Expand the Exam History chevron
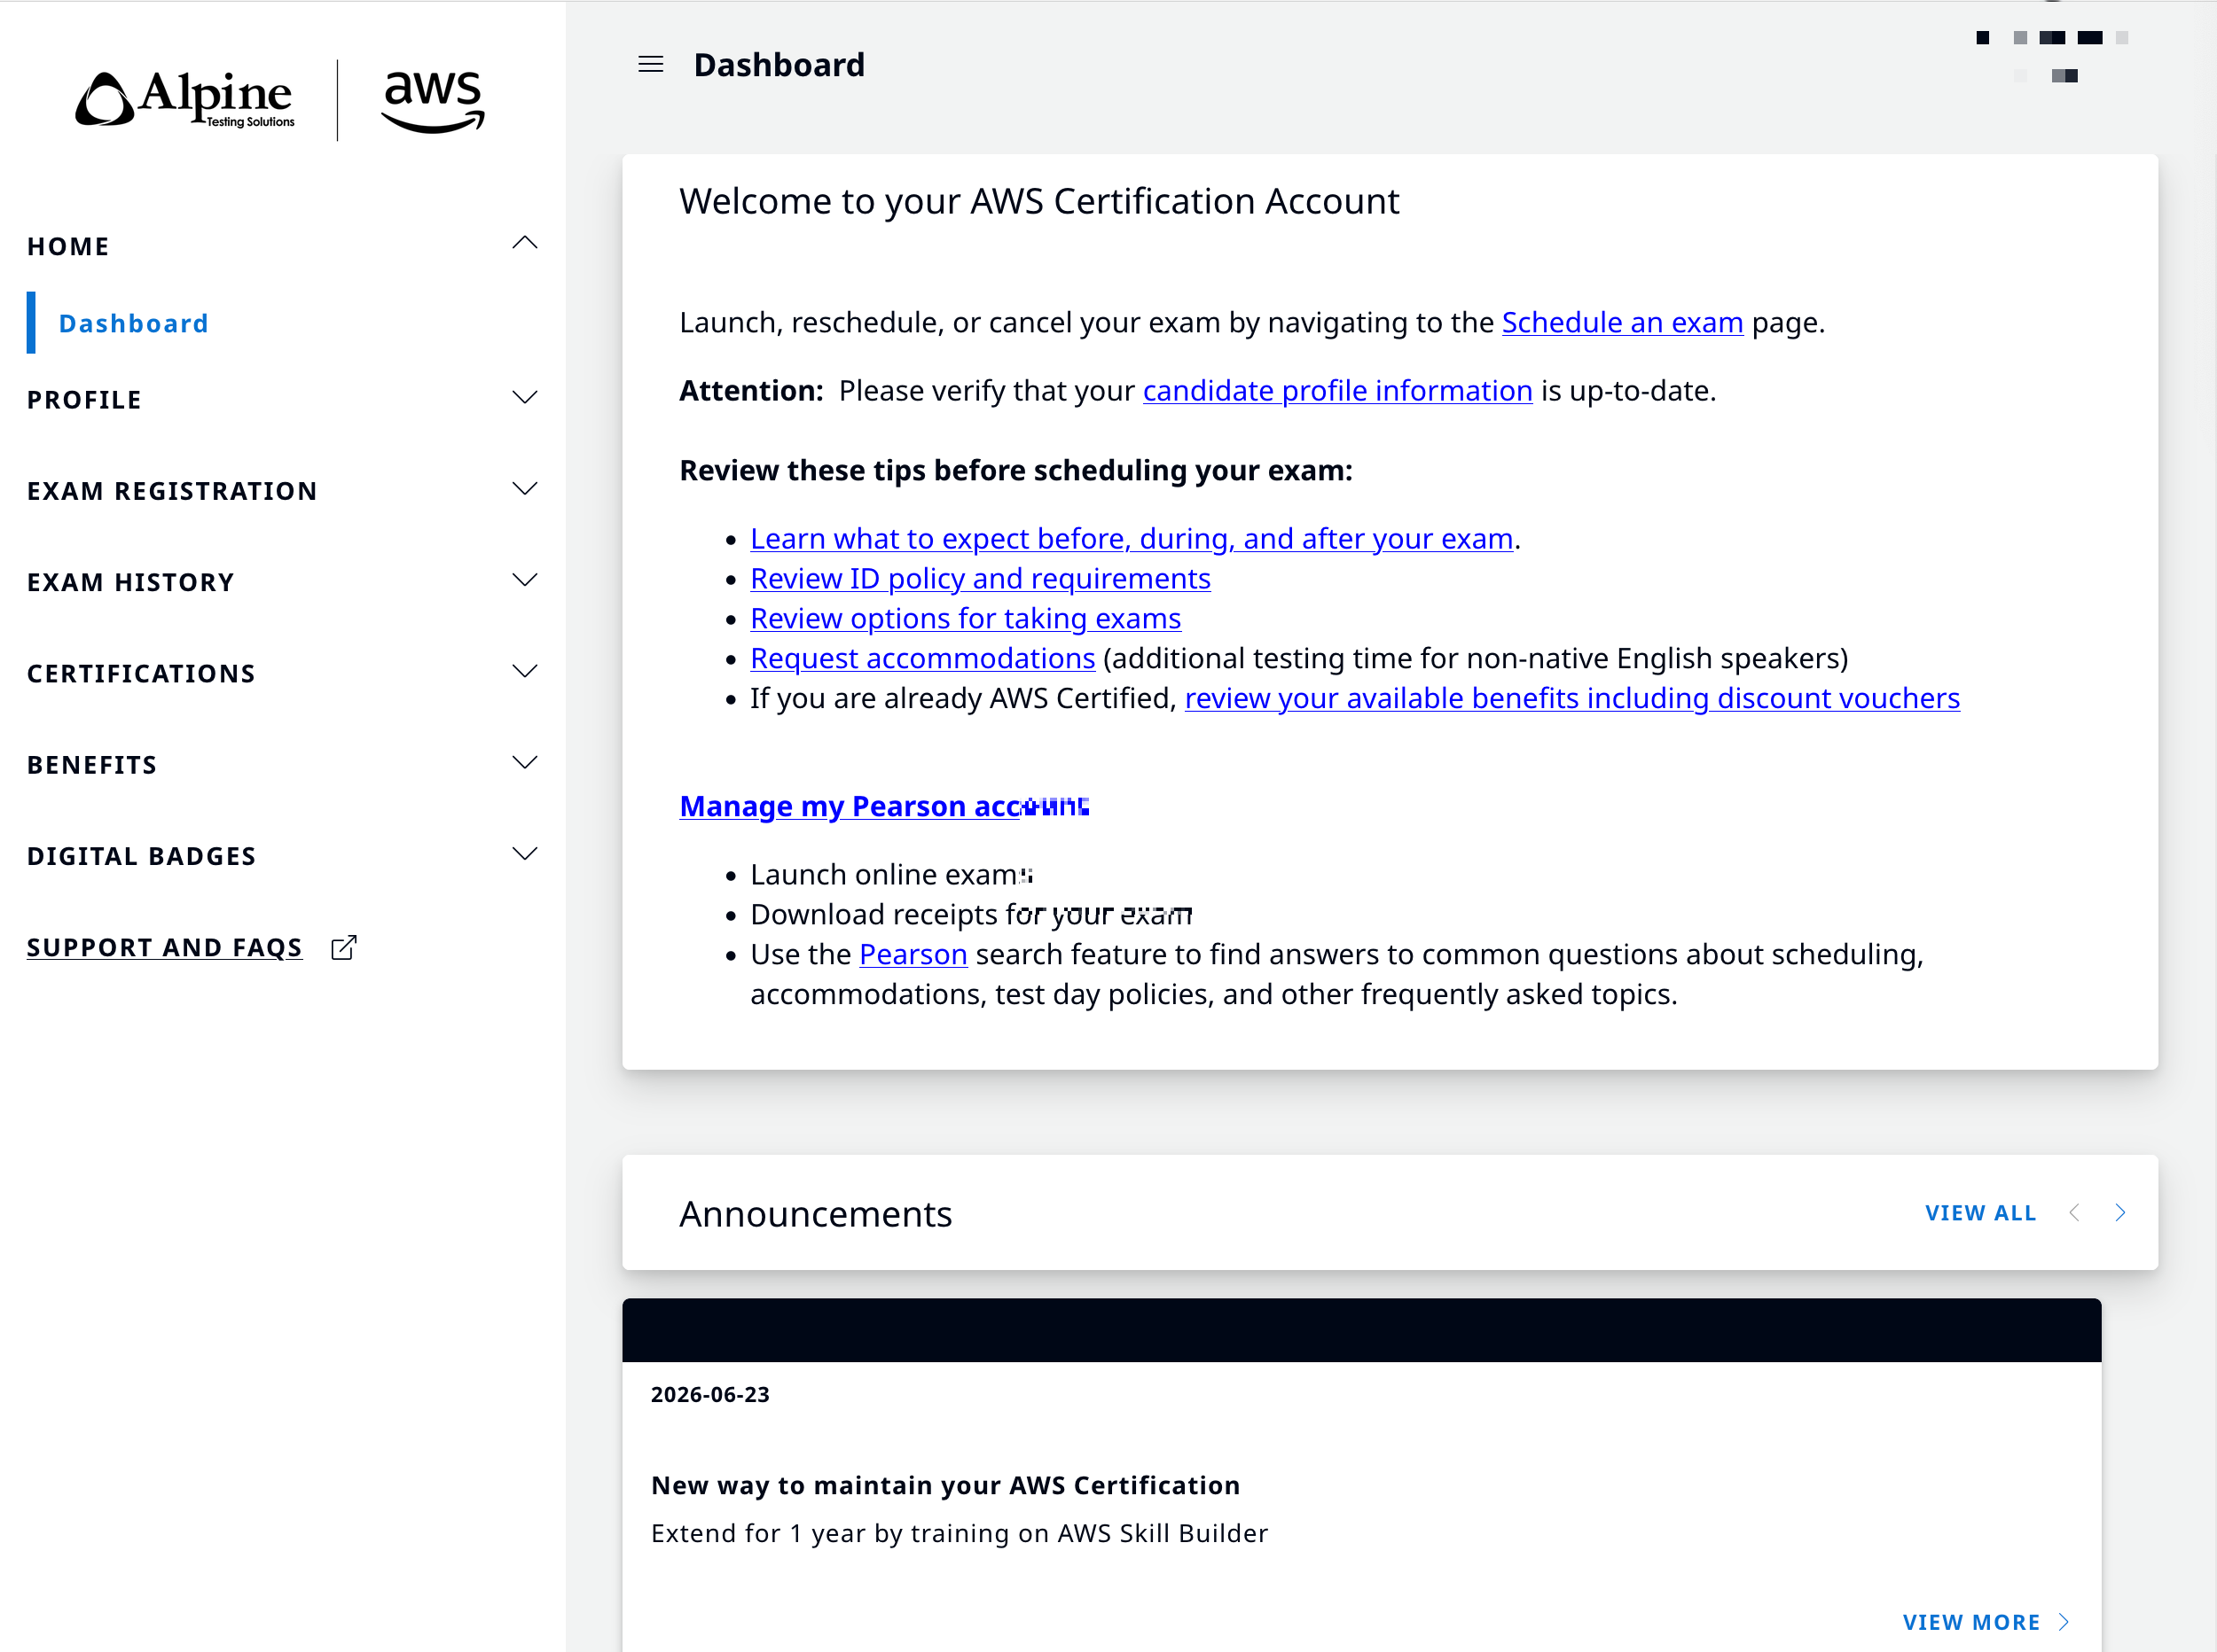Screen dimensions: 2217x1652 click(524, 580)
